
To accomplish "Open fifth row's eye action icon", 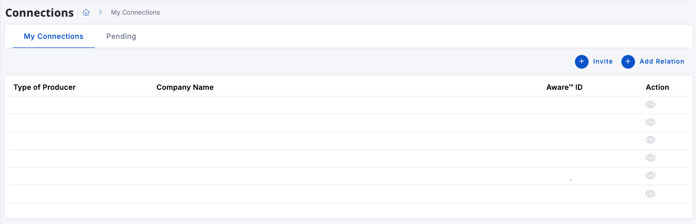I will click(x=650, y=176).
